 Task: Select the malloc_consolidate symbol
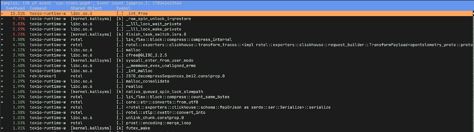click(148, 81)
